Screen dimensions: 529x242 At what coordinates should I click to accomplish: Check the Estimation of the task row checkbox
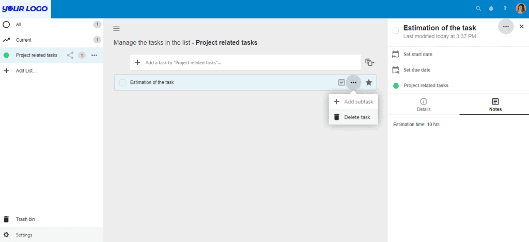[x=122, y=82]
